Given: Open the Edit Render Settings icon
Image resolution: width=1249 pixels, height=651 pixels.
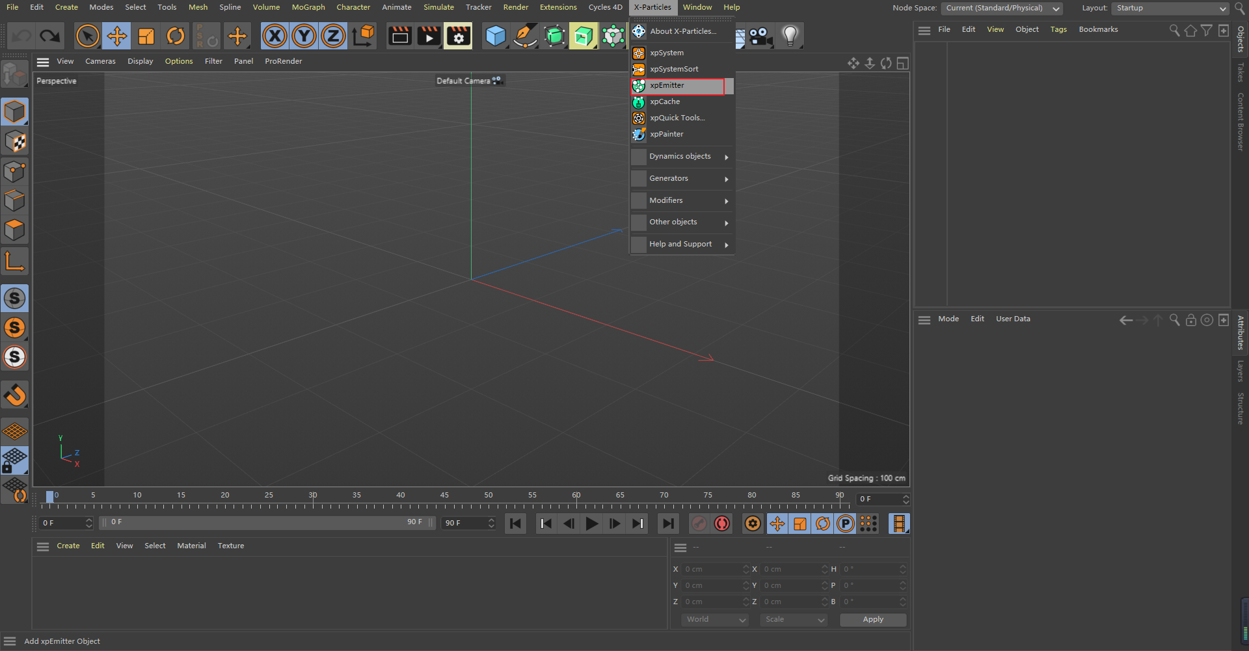Looking at the screenshot, I should tap(459, 36).
